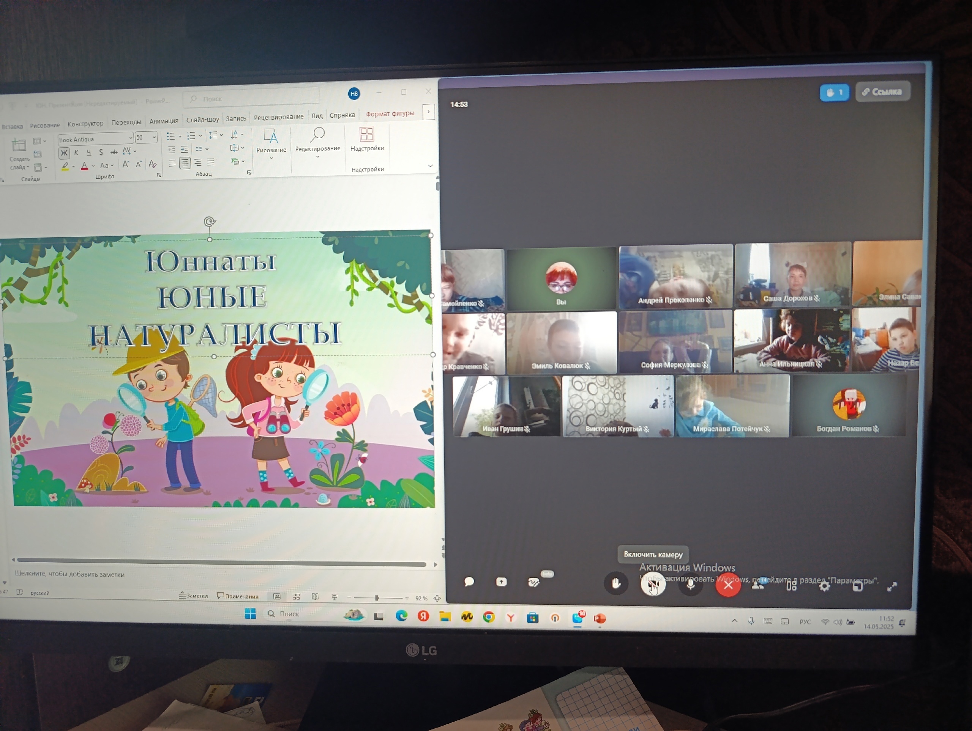Clear all formatting icon

pyautogui.click(x=153, y=164)
